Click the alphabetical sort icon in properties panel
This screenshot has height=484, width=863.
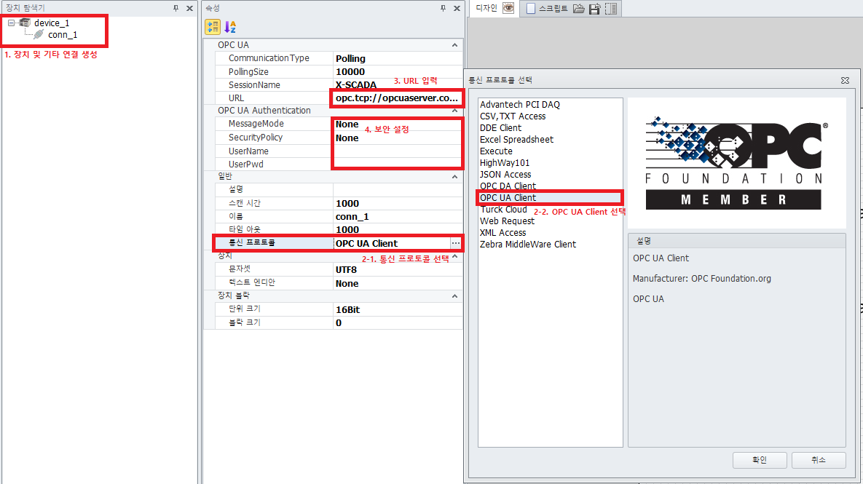point(230,26)
